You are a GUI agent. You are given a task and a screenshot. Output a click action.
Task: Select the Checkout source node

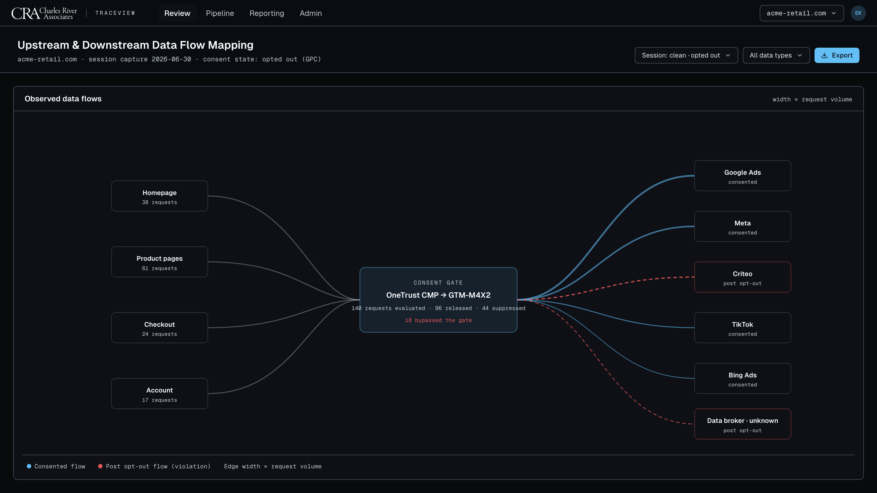point(159,328)
